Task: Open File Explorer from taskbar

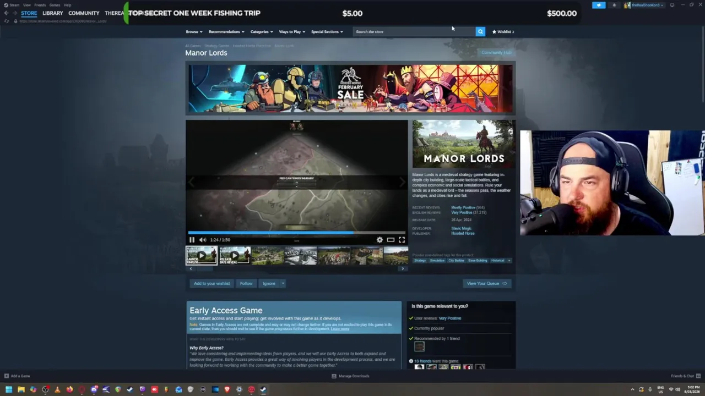Action: (21, 389)
